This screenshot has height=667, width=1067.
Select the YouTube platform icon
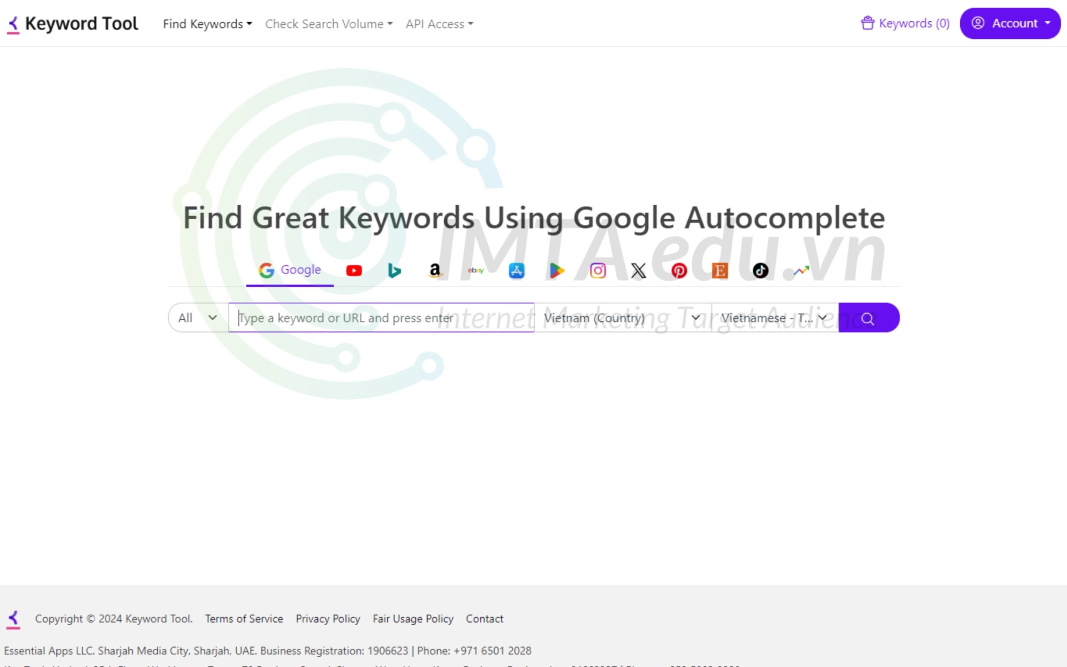pos(353,270)
